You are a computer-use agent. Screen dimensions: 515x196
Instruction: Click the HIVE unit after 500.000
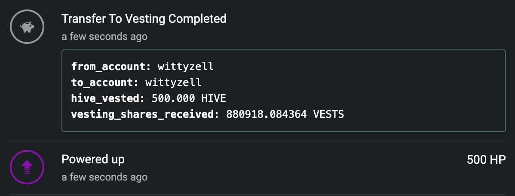(214, 98)
